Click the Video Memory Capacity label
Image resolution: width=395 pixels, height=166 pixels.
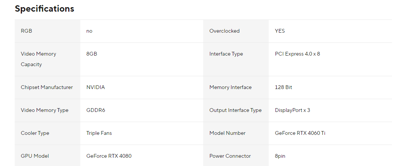(x=38, y=59)
